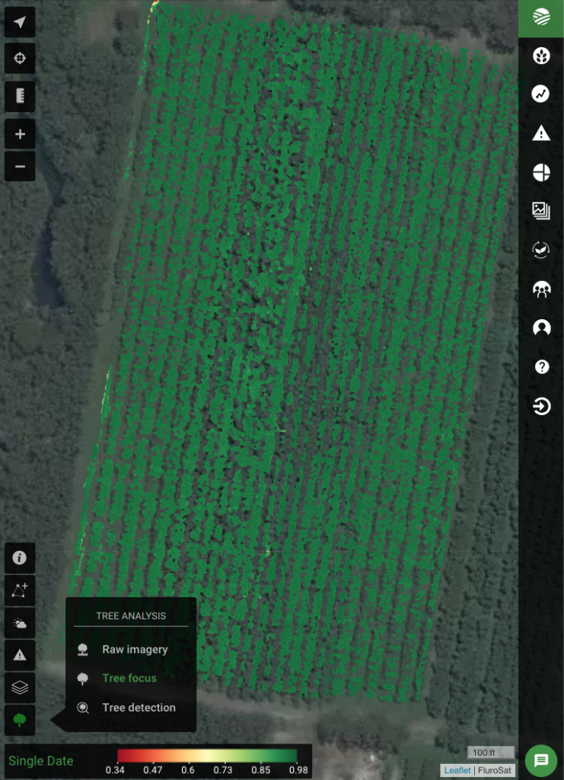Click the 0.98 legend value

(x=298, y=771)
